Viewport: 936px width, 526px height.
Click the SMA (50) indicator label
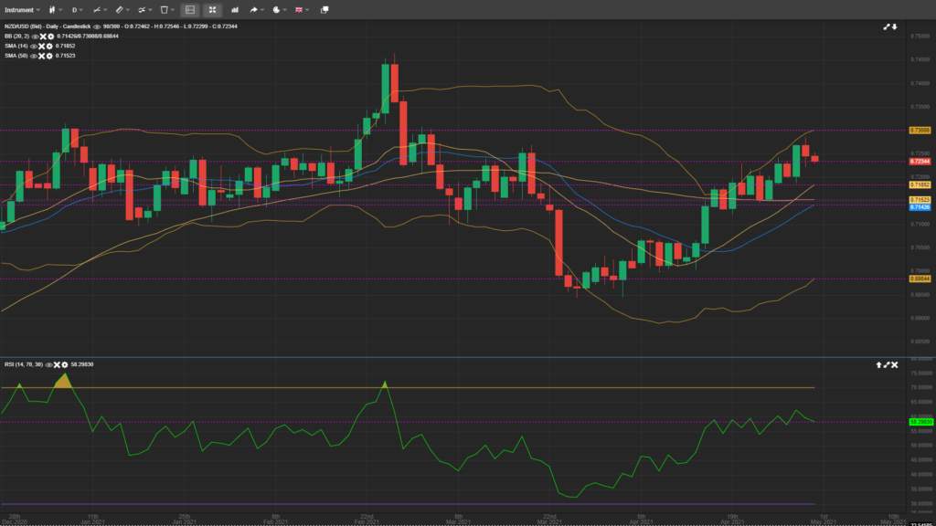pos(16,56)
